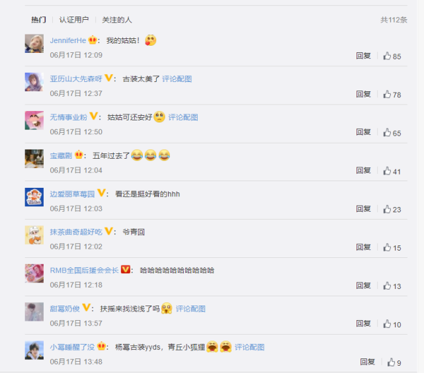424x373 pixels.
Task: Thumbs-up 宝藏剧's comment with 41 likes
Action: [x=387, y=171]
